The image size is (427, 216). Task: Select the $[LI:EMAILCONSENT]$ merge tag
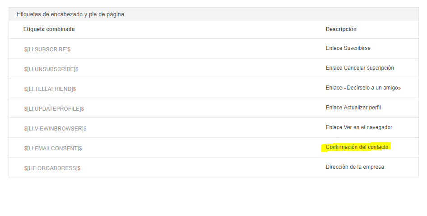(53, 148)
